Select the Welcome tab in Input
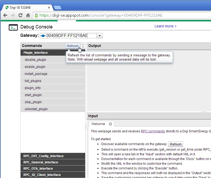 click(x=98, y=124)
